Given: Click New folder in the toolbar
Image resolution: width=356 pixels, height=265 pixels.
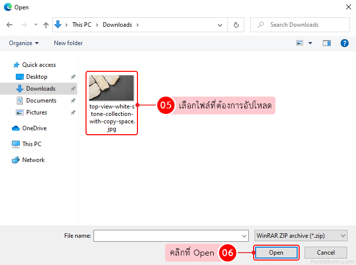Looking at the screenshot, I should pos(68,43).
